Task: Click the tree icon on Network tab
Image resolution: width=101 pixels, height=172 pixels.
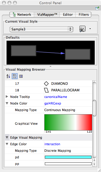Action: (x=14, y=15)
